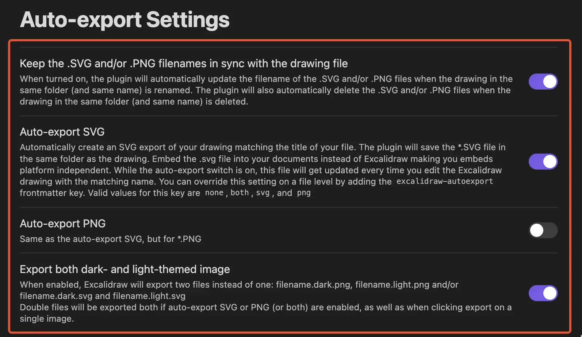Click the inline code value svg

pyautogui.click(x=263, y=193)
